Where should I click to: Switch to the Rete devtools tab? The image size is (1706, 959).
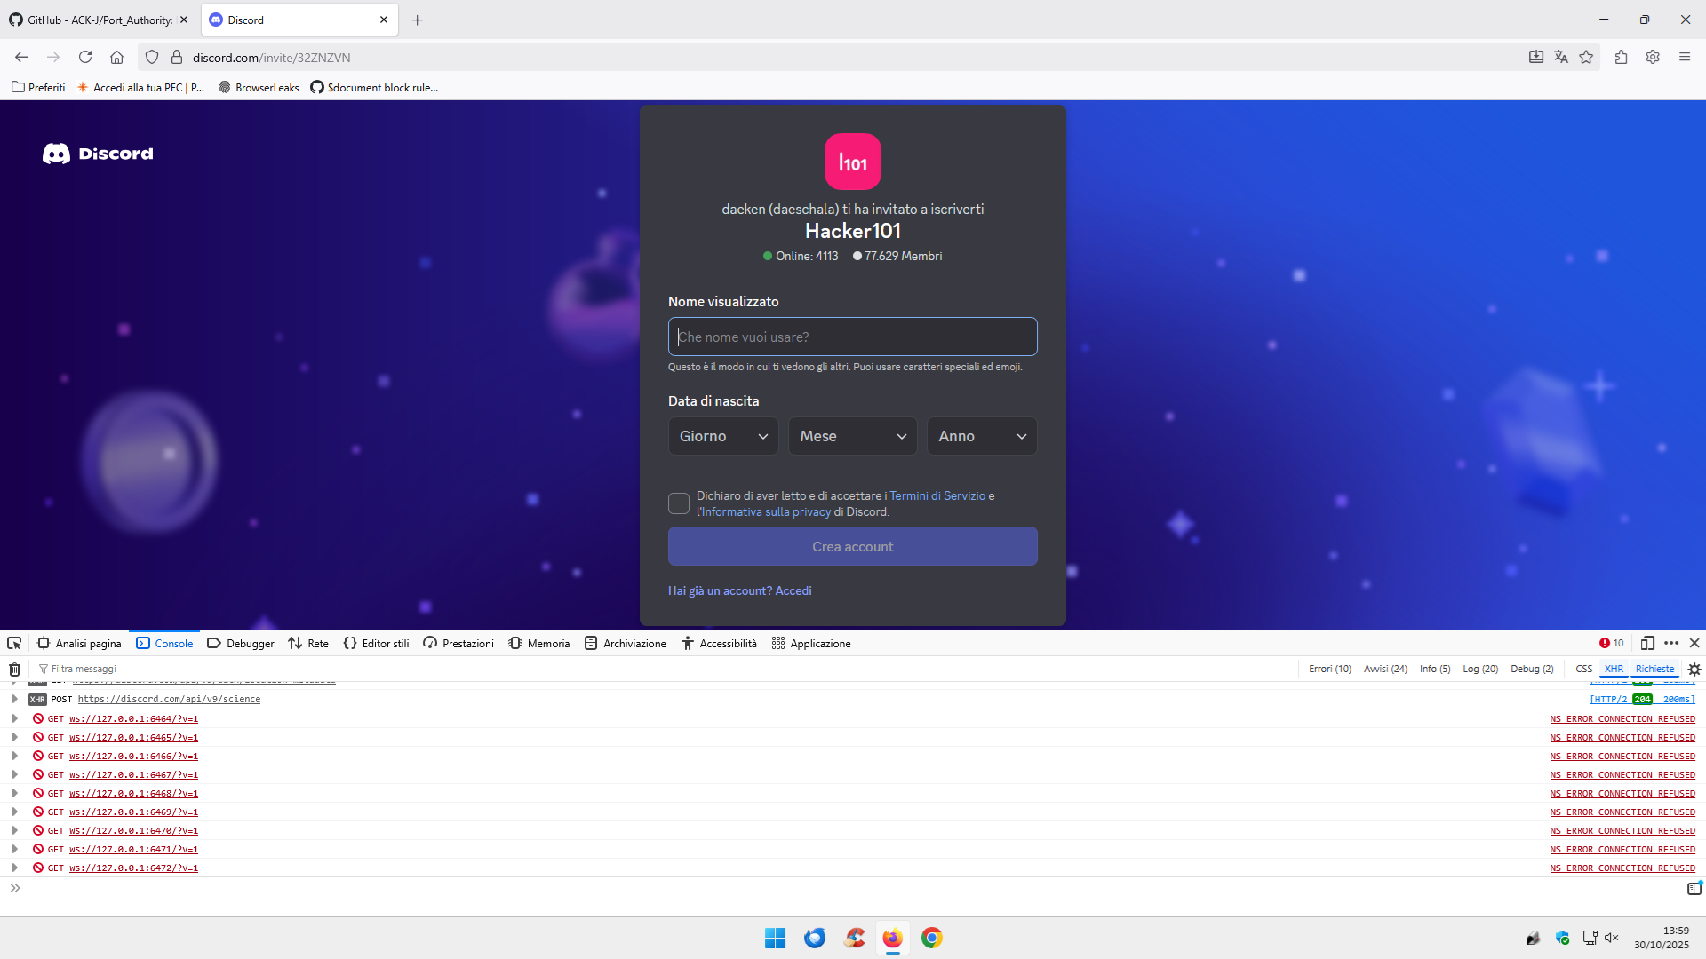click(308, 643)
